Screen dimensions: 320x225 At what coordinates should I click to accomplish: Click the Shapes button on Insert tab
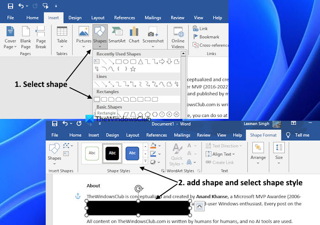[x=100, y=37]
